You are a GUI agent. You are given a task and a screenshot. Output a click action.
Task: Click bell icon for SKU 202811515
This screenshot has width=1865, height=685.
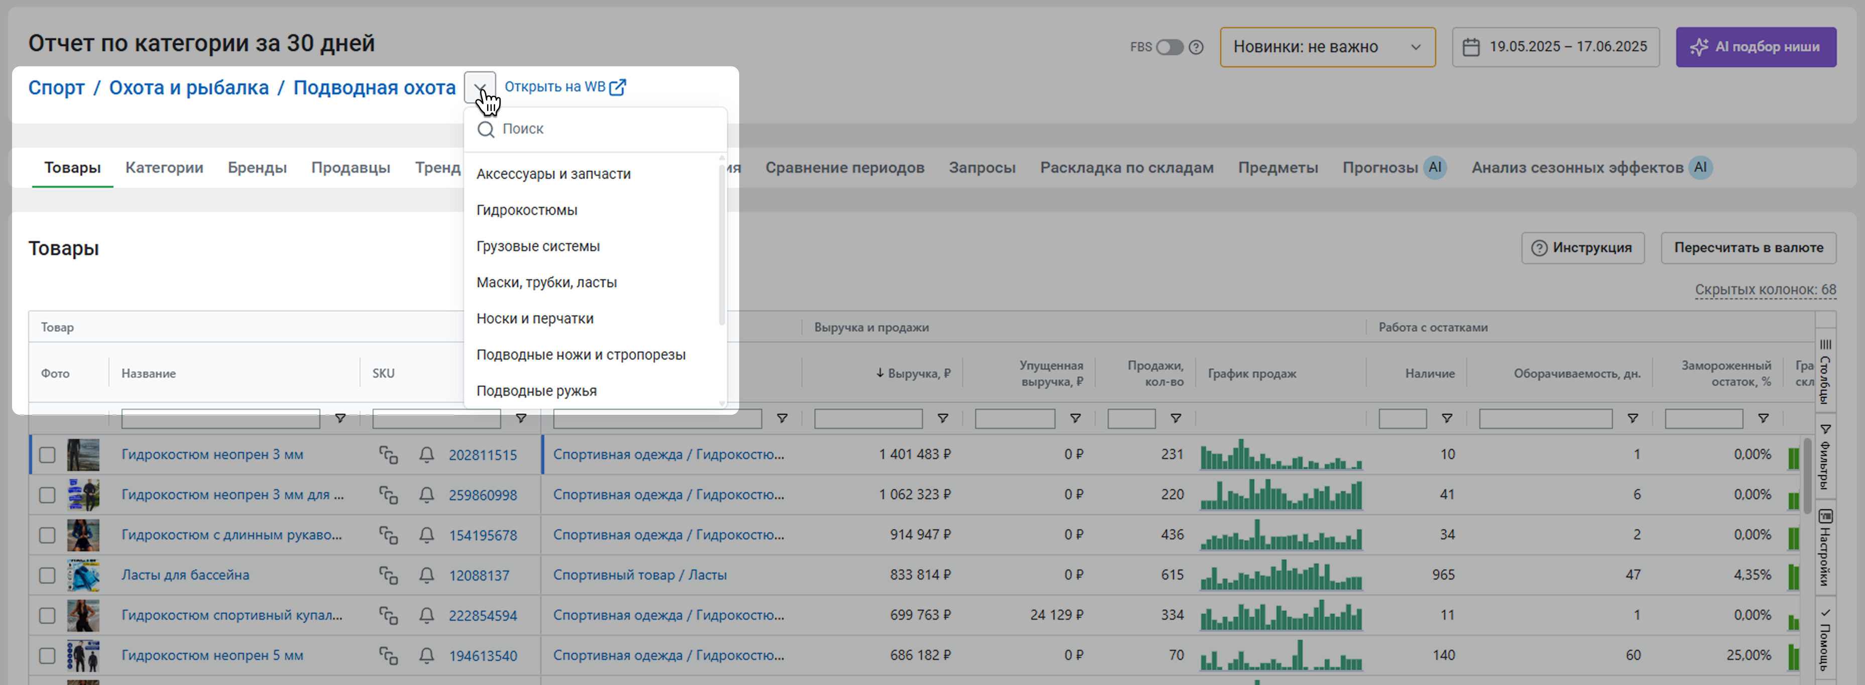pyautogui.click(x=426, y=454)
